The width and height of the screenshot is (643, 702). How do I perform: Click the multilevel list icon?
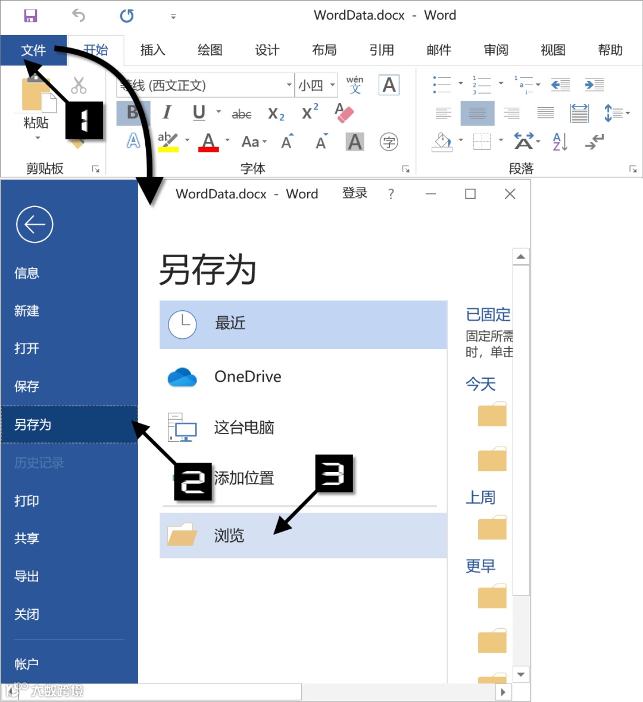coord(523,85)
